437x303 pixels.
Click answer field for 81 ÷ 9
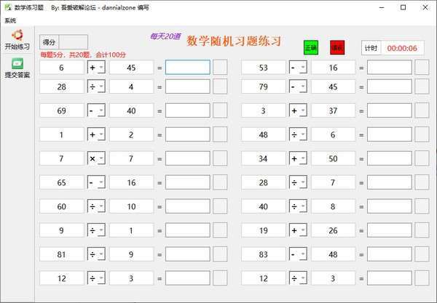188,254
